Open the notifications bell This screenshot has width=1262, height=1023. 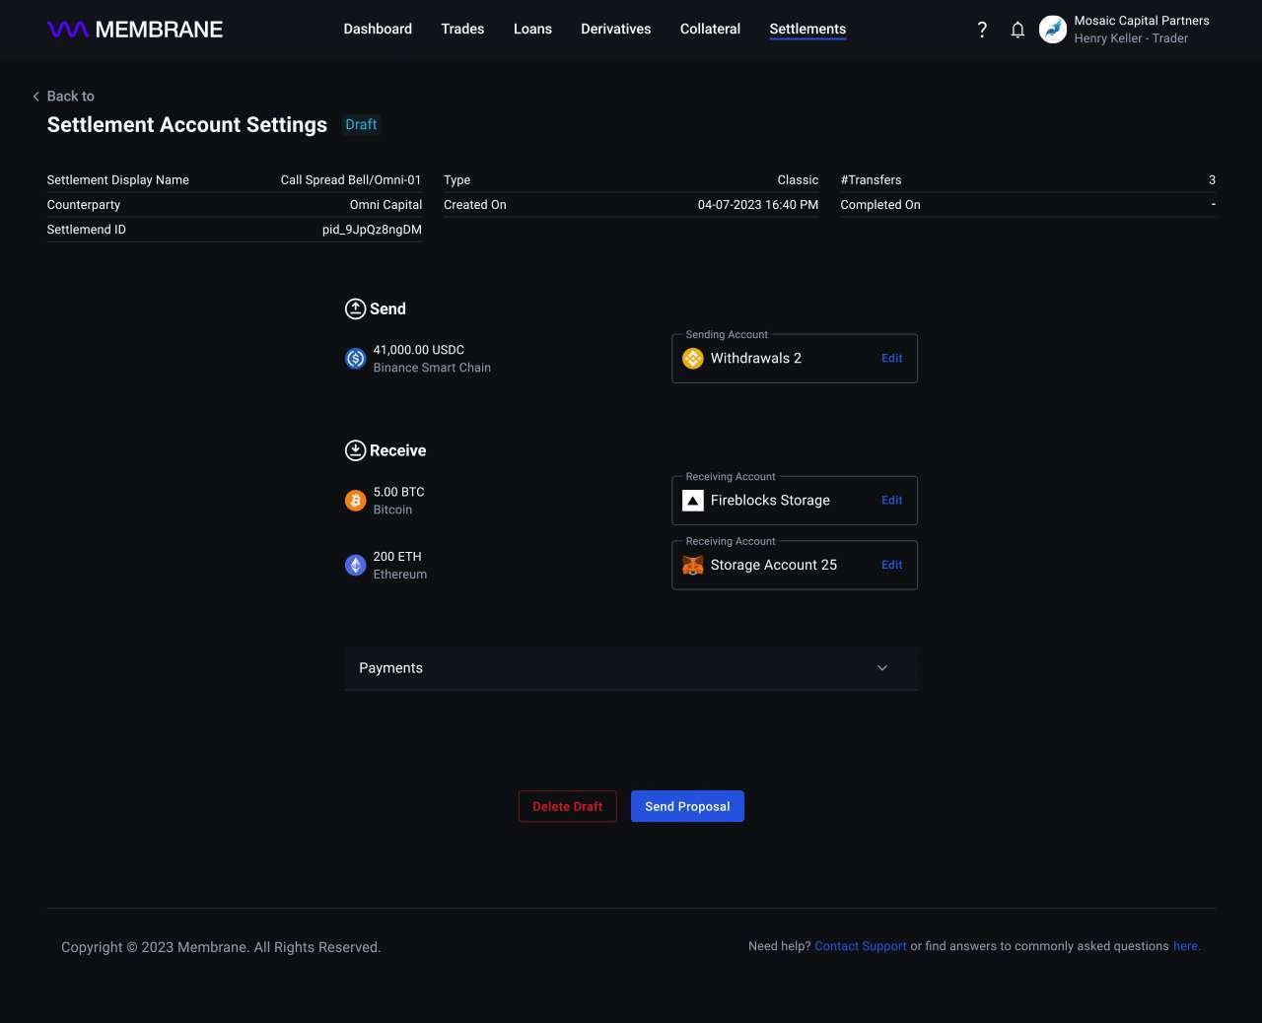[x=1017, y=30]
